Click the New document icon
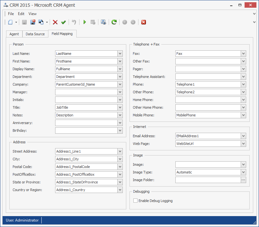The image size is (259, 227). pos(10,22)
